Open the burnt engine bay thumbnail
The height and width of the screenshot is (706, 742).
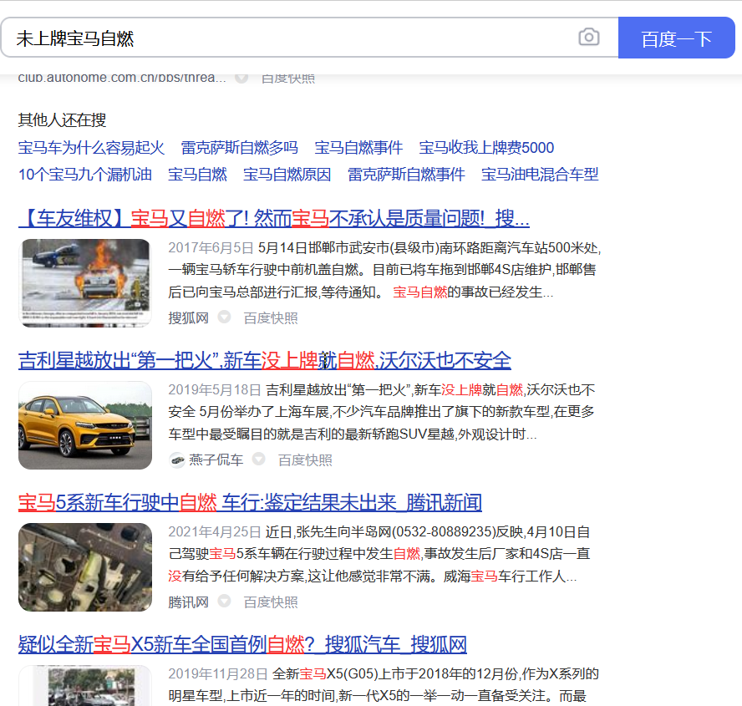coord(85,566)
